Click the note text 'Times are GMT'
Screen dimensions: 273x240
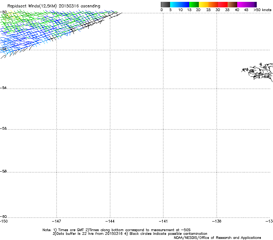(x=71, y=230)
